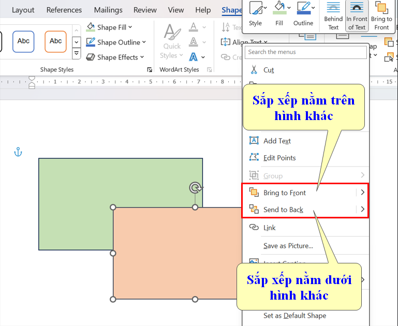The image size is (398, 326).
Task: Click the Bring to Front icon in context menu
Action: pos(254,192)
